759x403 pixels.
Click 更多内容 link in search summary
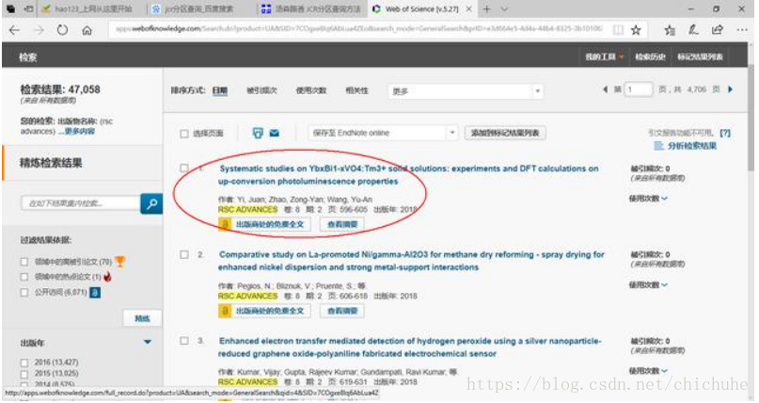pos(80,131)
